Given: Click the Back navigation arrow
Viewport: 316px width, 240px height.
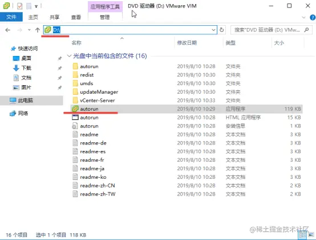Looking at the screenshot, I should (x=7, y=30).
